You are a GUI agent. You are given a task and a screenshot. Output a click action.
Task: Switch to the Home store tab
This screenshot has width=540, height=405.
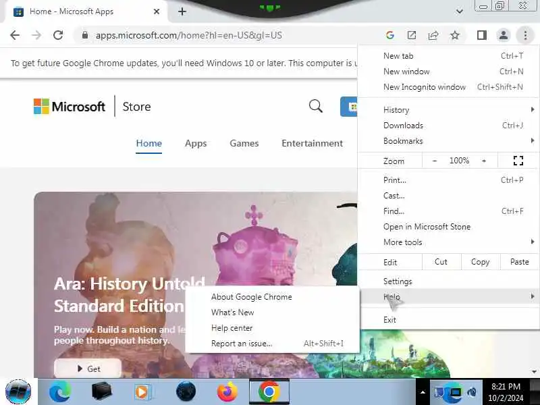[148, 143]
